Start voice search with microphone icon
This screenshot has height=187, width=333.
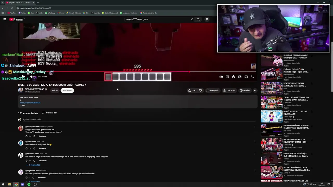(207, 19)
